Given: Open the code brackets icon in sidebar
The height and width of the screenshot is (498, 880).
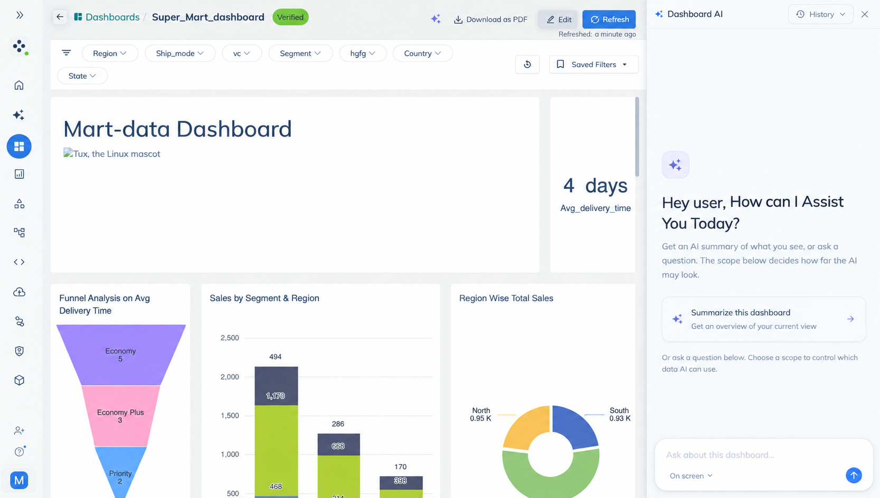Looking at the screenshot, I should [19, 262].
